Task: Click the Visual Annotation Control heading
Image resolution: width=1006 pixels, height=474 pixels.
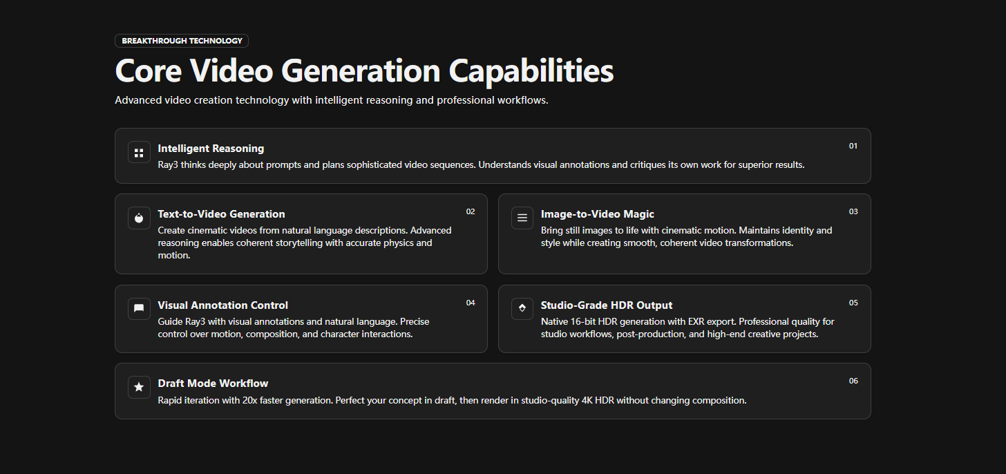Action: (x=222, y=305)
